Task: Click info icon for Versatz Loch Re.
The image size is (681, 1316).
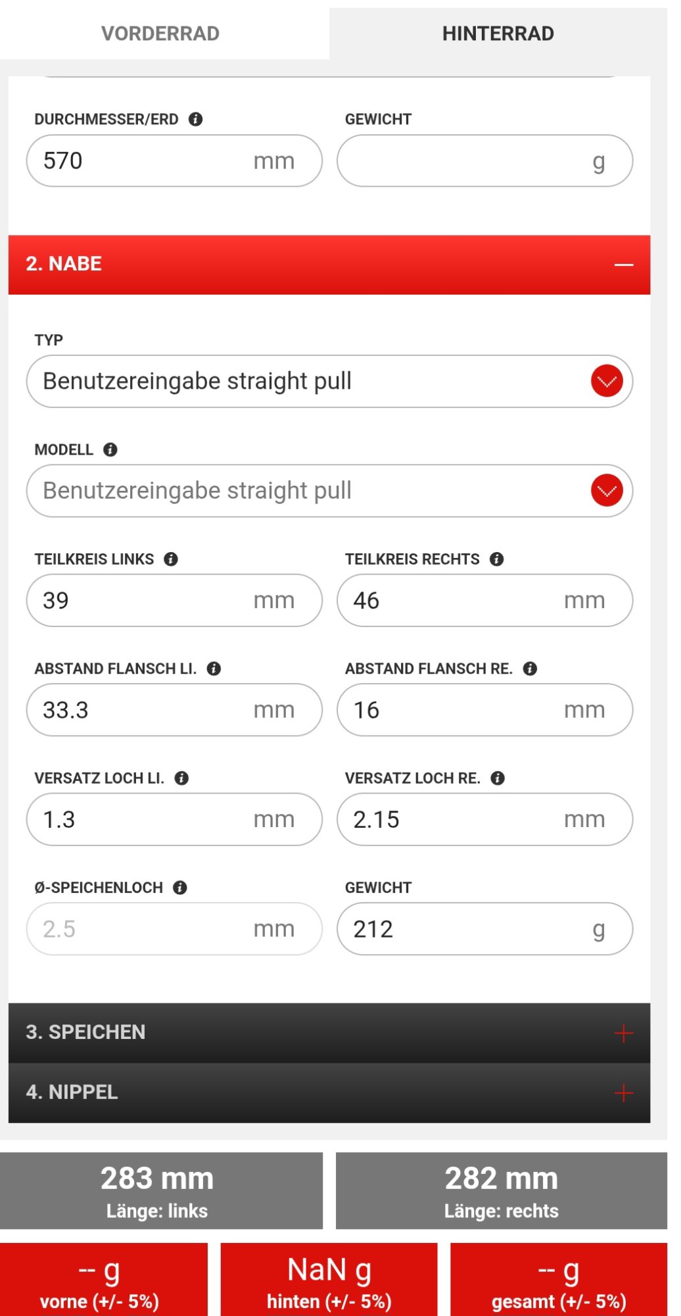Action: (x=498, y=778)
